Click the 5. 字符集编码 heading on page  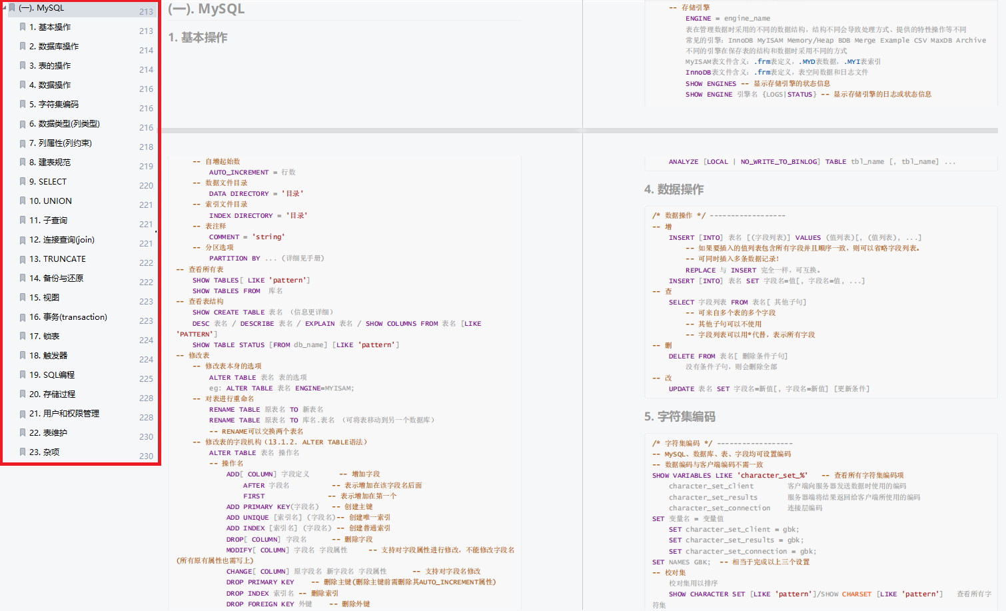point(680,416)
